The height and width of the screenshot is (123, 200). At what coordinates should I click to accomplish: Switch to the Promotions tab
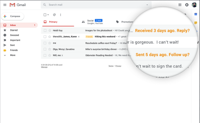pyautogui.click(x=124, y=22)
